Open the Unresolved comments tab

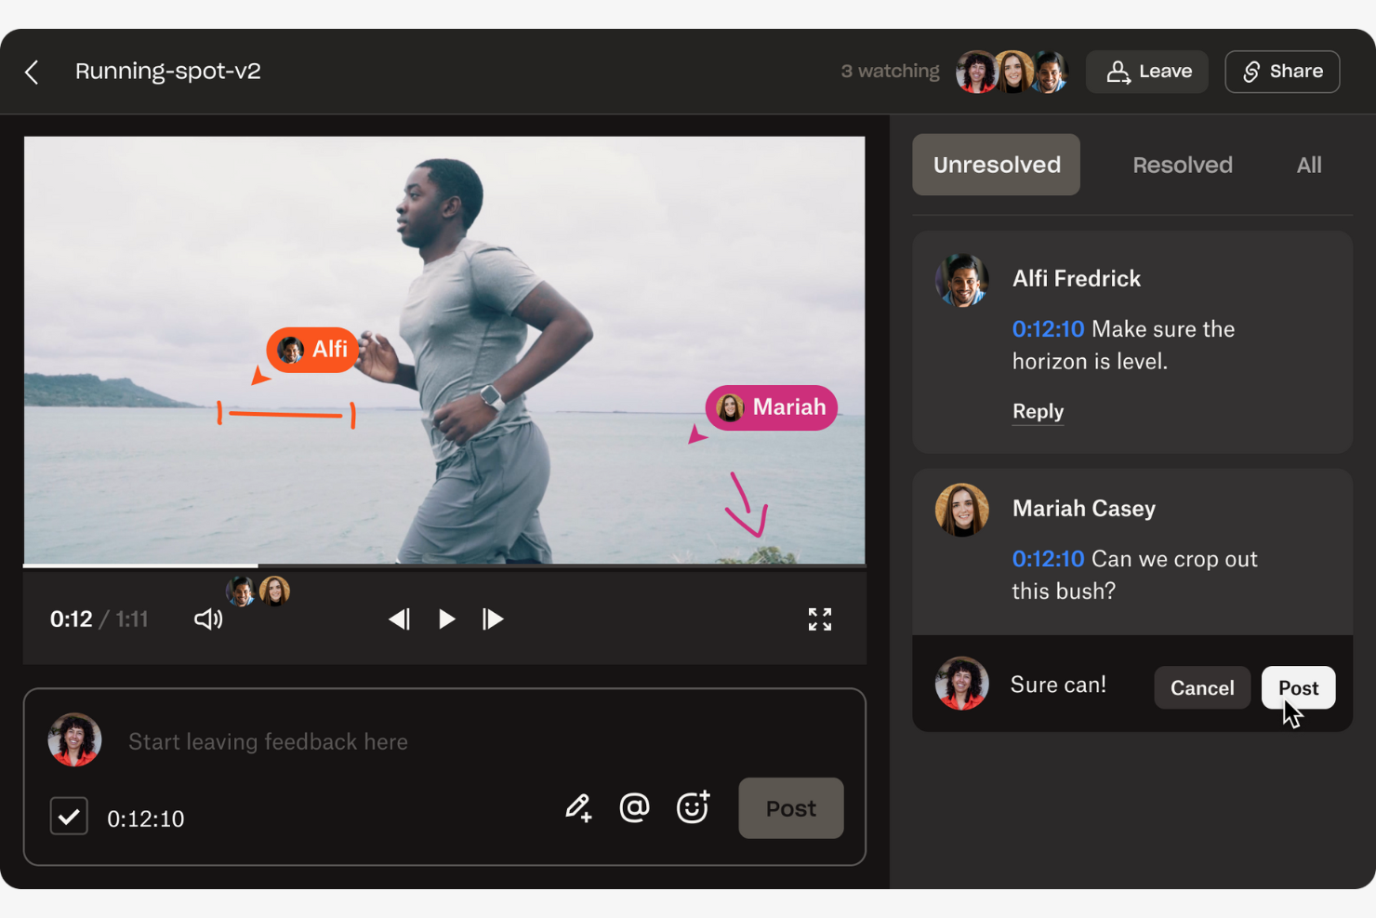click(996, 165)
